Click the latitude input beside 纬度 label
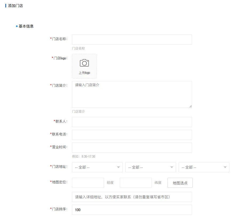Screen dimensions: 231x217 click(x=136, y=183)
